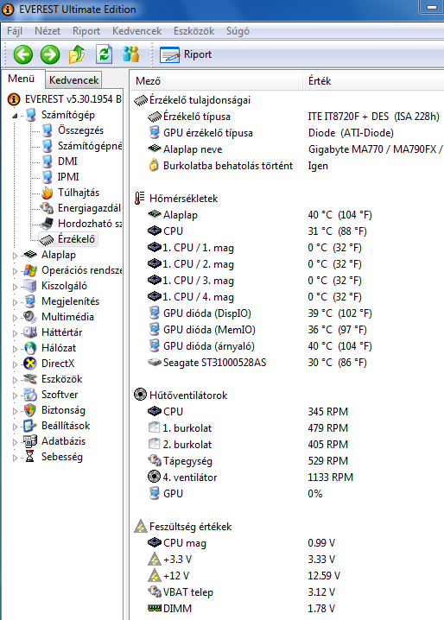Select the VBAT telep row
444x620 pixels.
(287, 592)
